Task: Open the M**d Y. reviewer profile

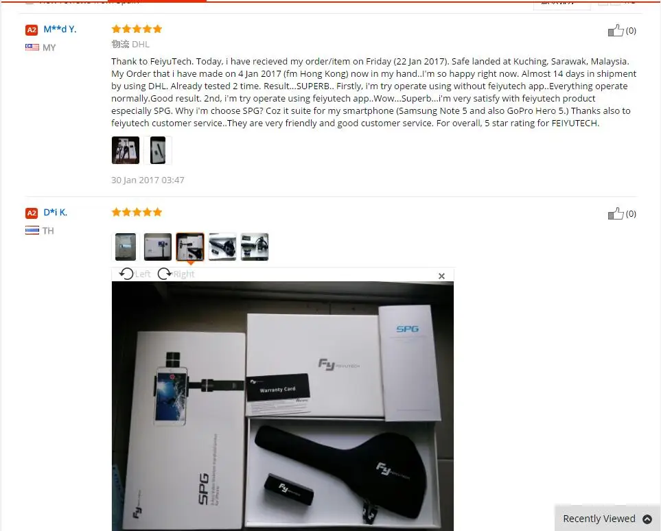Action: tap(60, 29)
